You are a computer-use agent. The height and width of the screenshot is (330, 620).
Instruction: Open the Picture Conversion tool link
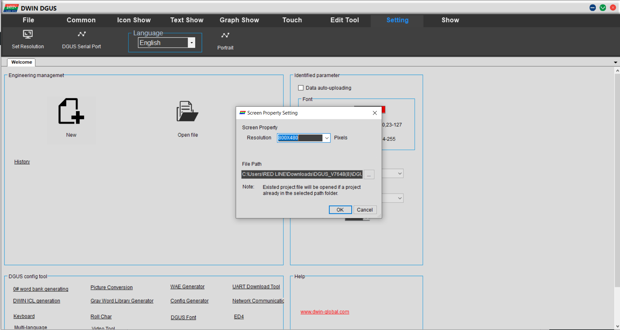(x=112, y=287)
